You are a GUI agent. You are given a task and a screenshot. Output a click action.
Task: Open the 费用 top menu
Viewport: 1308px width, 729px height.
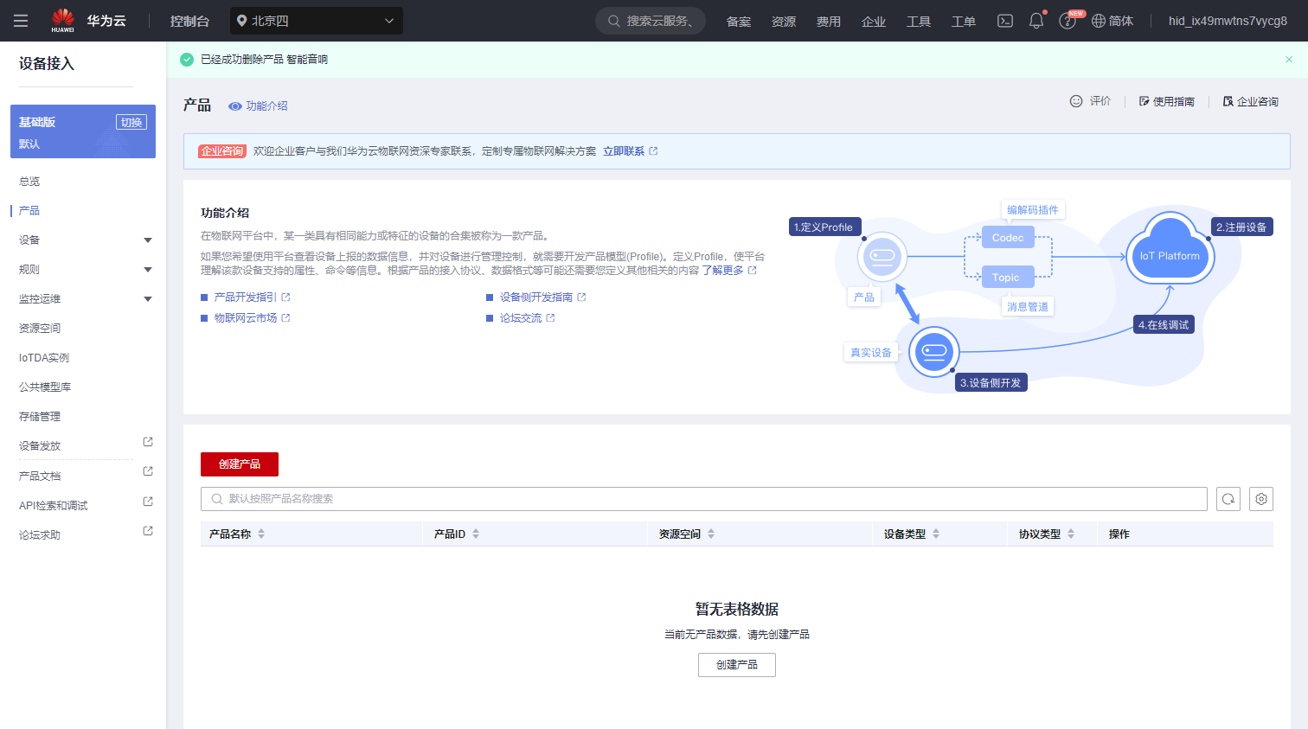point(828,22)
